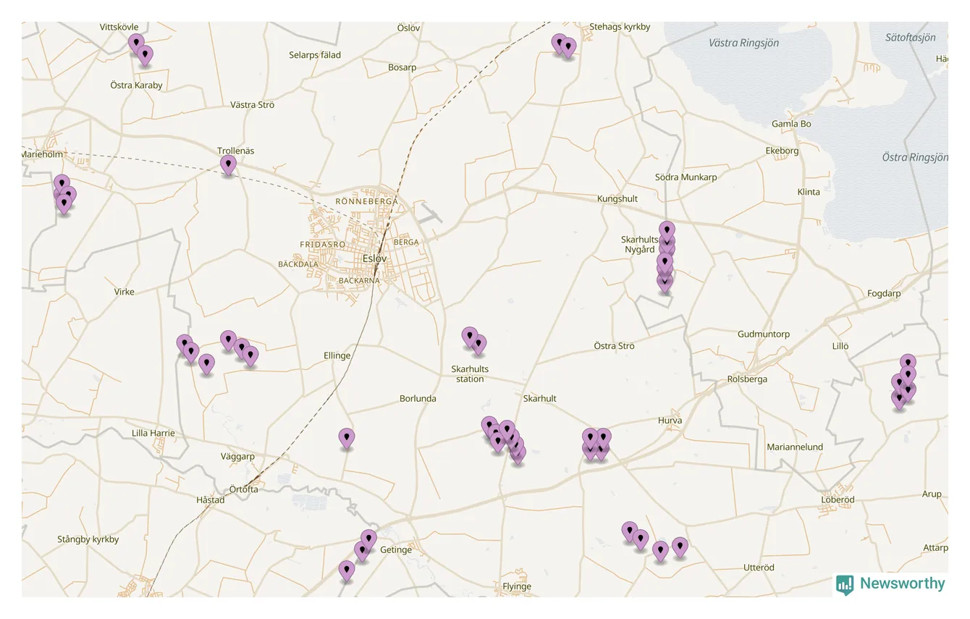Click the Västra Ringsjön lake label
The height and width of the screenshot is (619, 970).
point(743,43)
